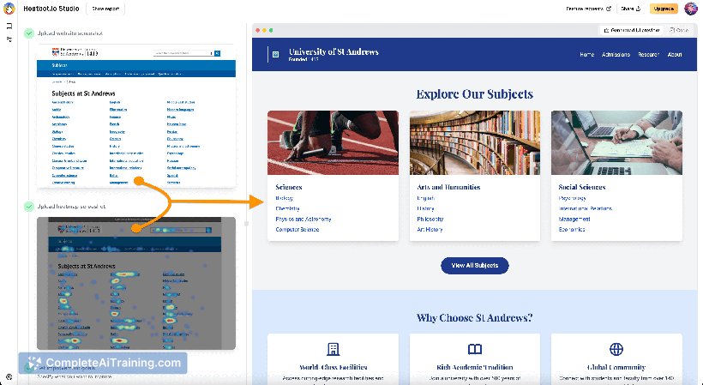Viewport: 703px width, 385px height.
Task: Click Admissions in the preview navigation
Action: 616,55
